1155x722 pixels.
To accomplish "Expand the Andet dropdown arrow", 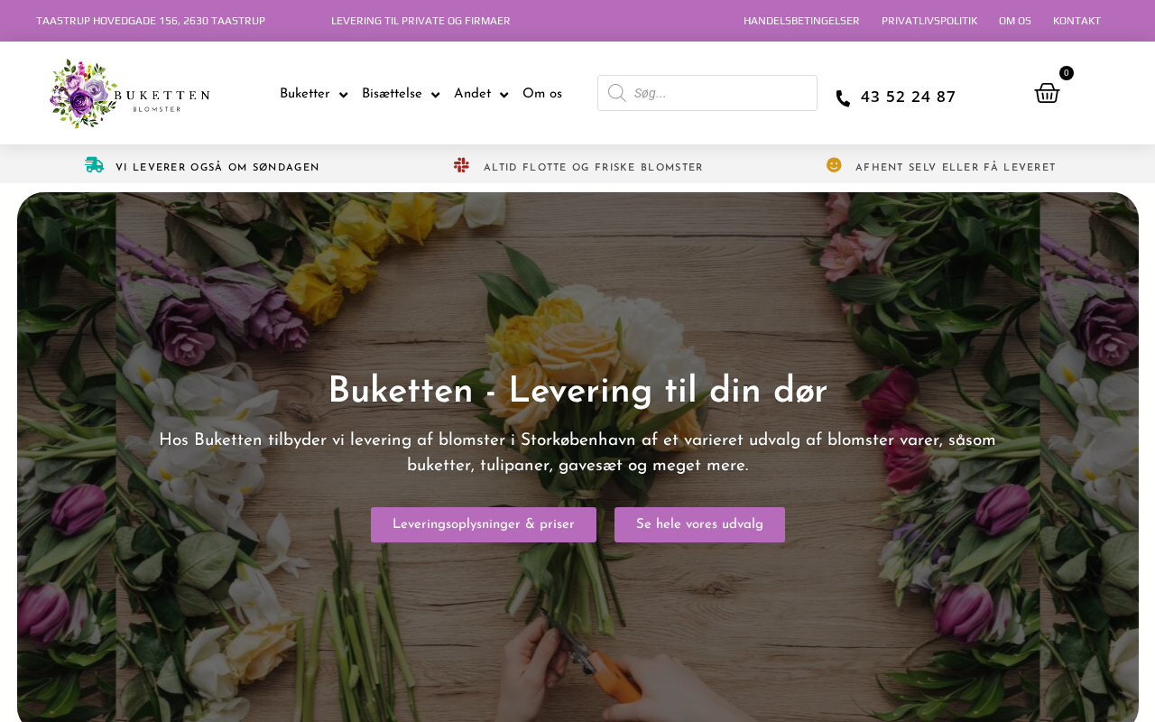I will click(504, 95).
